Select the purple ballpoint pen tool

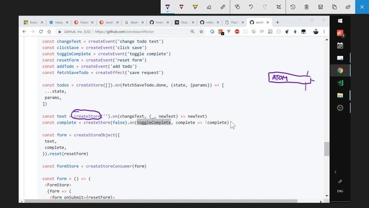[167, 6]
